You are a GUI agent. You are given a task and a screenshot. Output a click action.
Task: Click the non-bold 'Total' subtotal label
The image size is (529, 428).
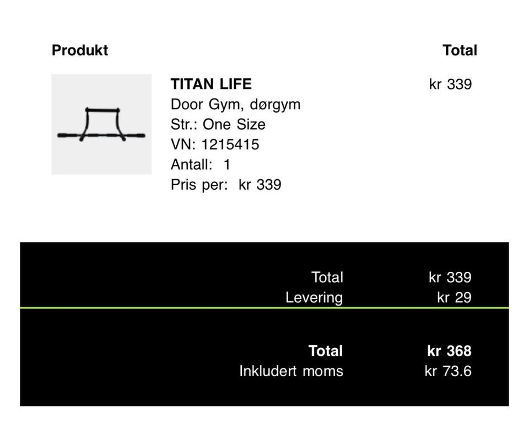[x=327, y=277]
